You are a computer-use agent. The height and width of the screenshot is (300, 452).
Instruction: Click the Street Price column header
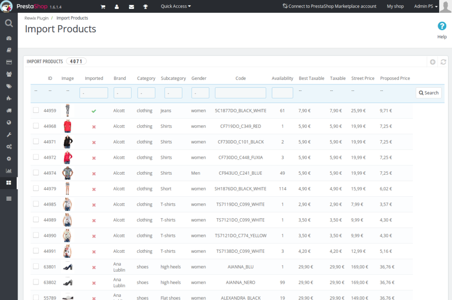(x=363, y=78)
